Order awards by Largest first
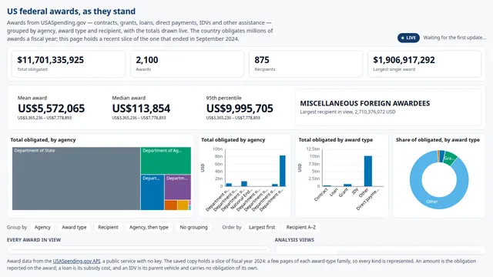The height and width of the screenshot is (277, 493). (x=262, y=227)
